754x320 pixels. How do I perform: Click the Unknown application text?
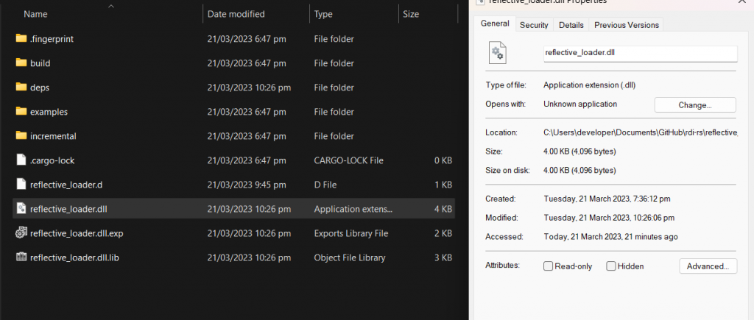click(580, 104)
